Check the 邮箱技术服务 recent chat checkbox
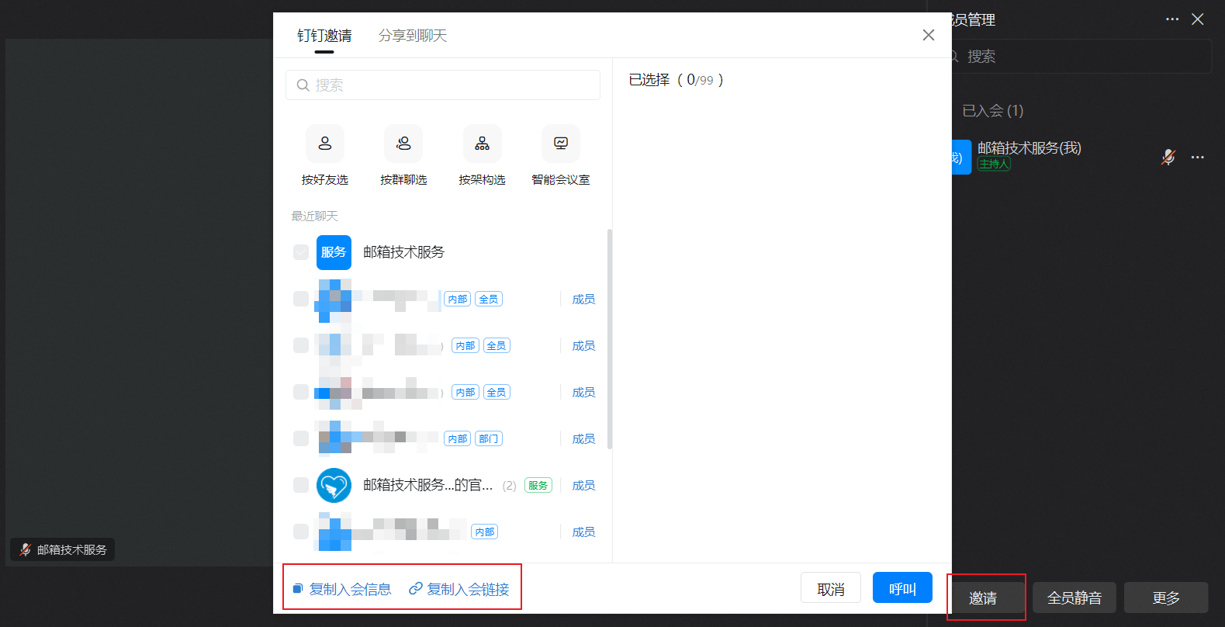The width and height of the screenshot is (1225, 627). point(301,252)
